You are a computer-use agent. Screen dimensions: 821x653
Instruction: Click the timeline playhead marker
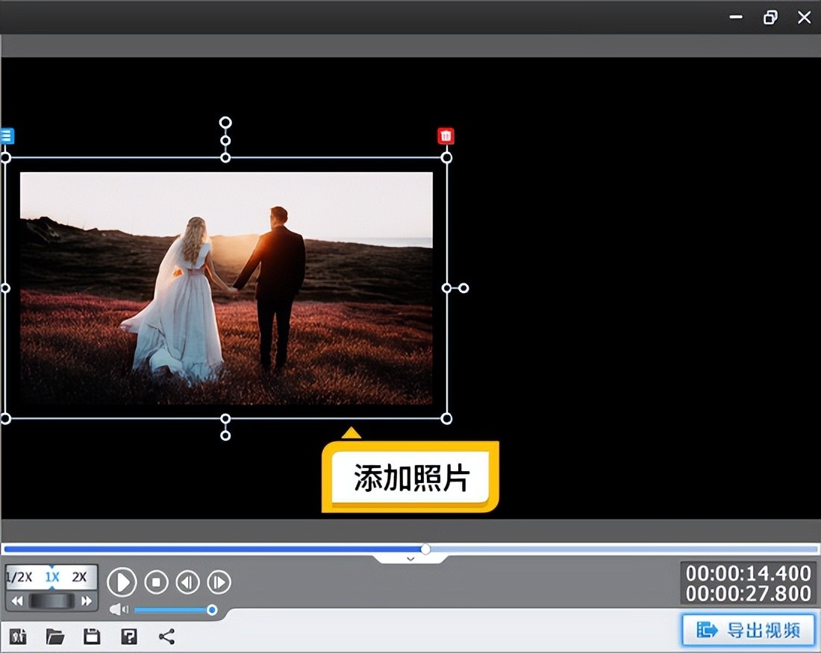point(425,549)
